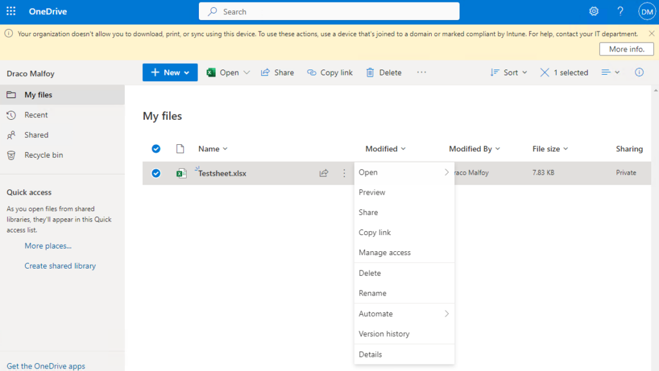Click the More info button on the banner
This screenshot has width=659, height=371.
[x=626, y=48]
